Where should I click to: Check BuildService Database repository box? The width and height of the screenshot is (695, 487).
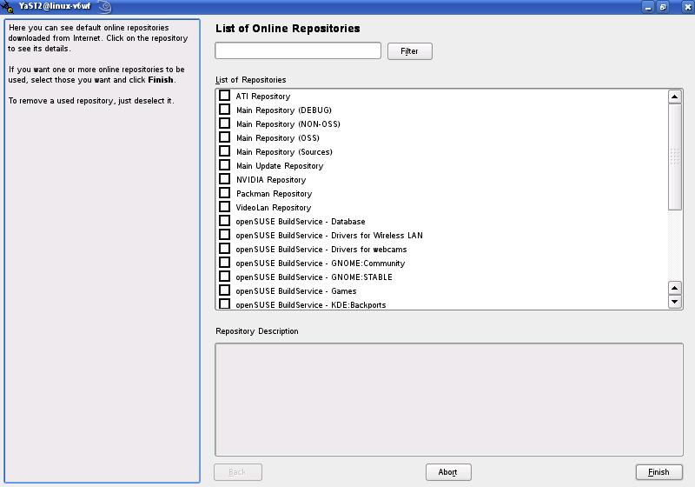point(225,221)
